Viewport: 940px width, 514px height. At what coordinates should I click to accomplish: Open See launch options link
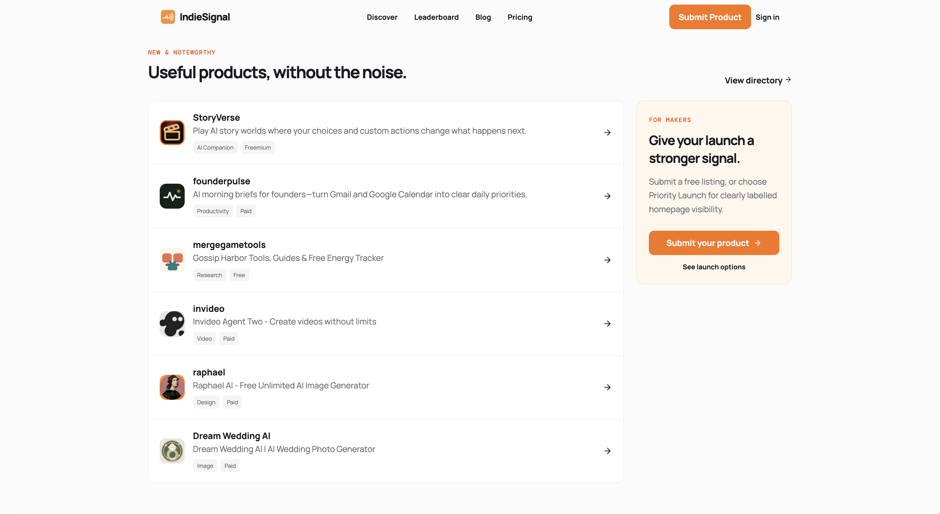[x=714, y=267]
